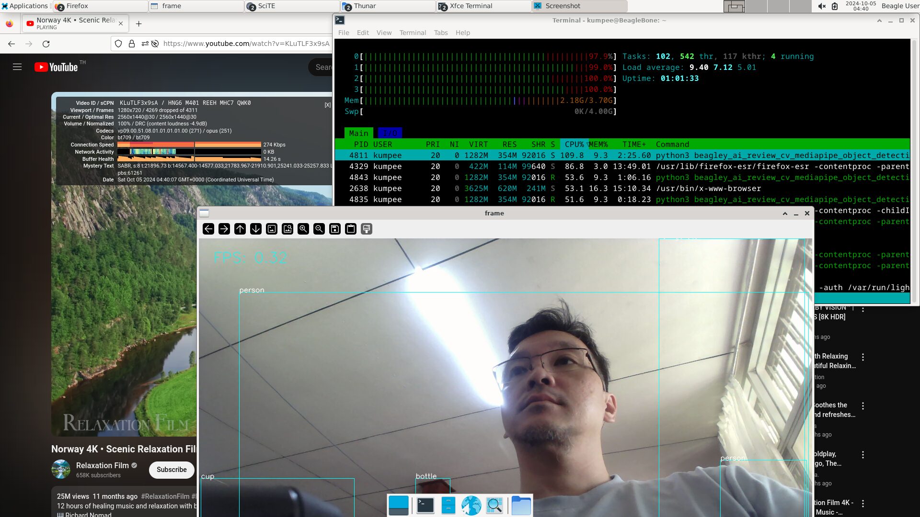Open the Terminal menu in menubar
Viewport: 920px width, 517px height.
click(413, 33)
